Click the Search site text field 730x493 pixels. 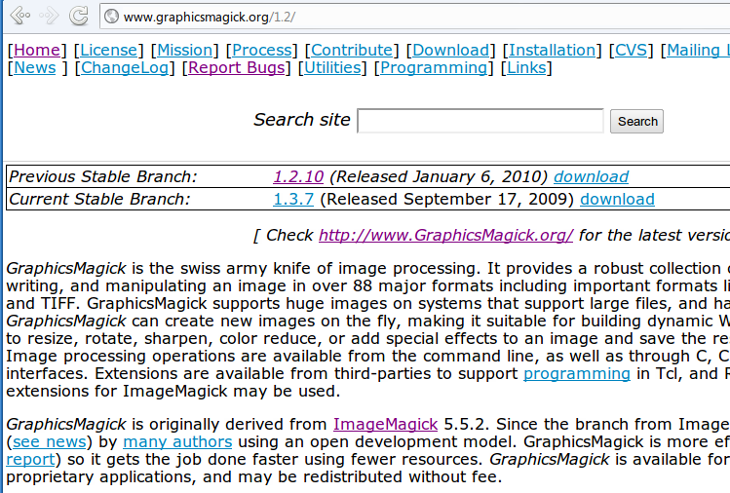tap(480, 121)
